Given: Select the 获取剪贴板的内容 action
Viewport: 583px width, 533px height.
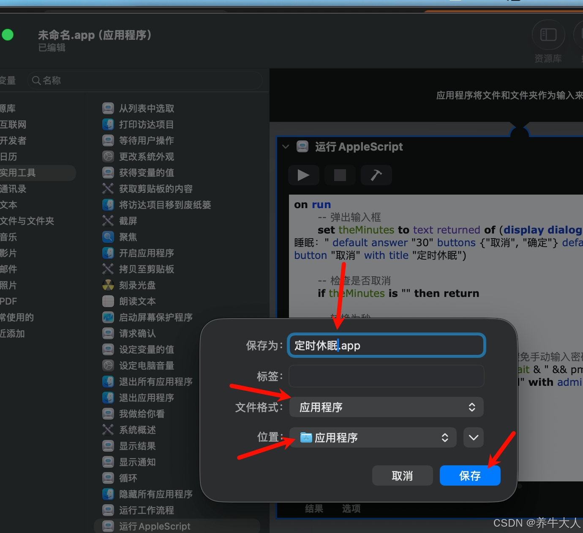Looking at the screenshot, I should pyautogui.click(x=147, y=189).
